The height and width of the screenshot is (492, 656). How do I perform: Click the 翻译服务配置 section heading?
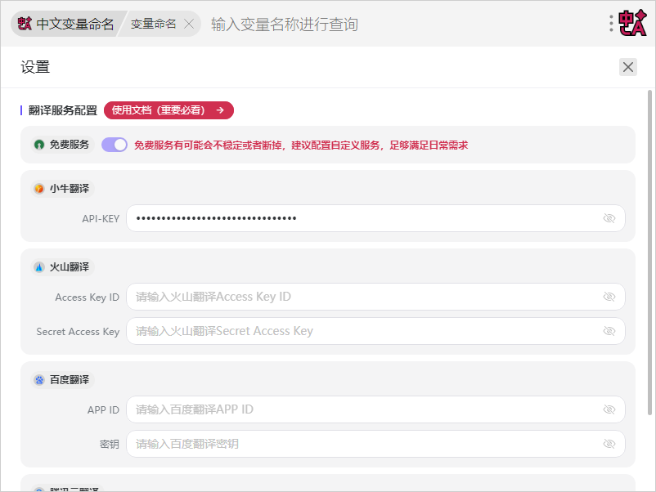pos(63,110)
